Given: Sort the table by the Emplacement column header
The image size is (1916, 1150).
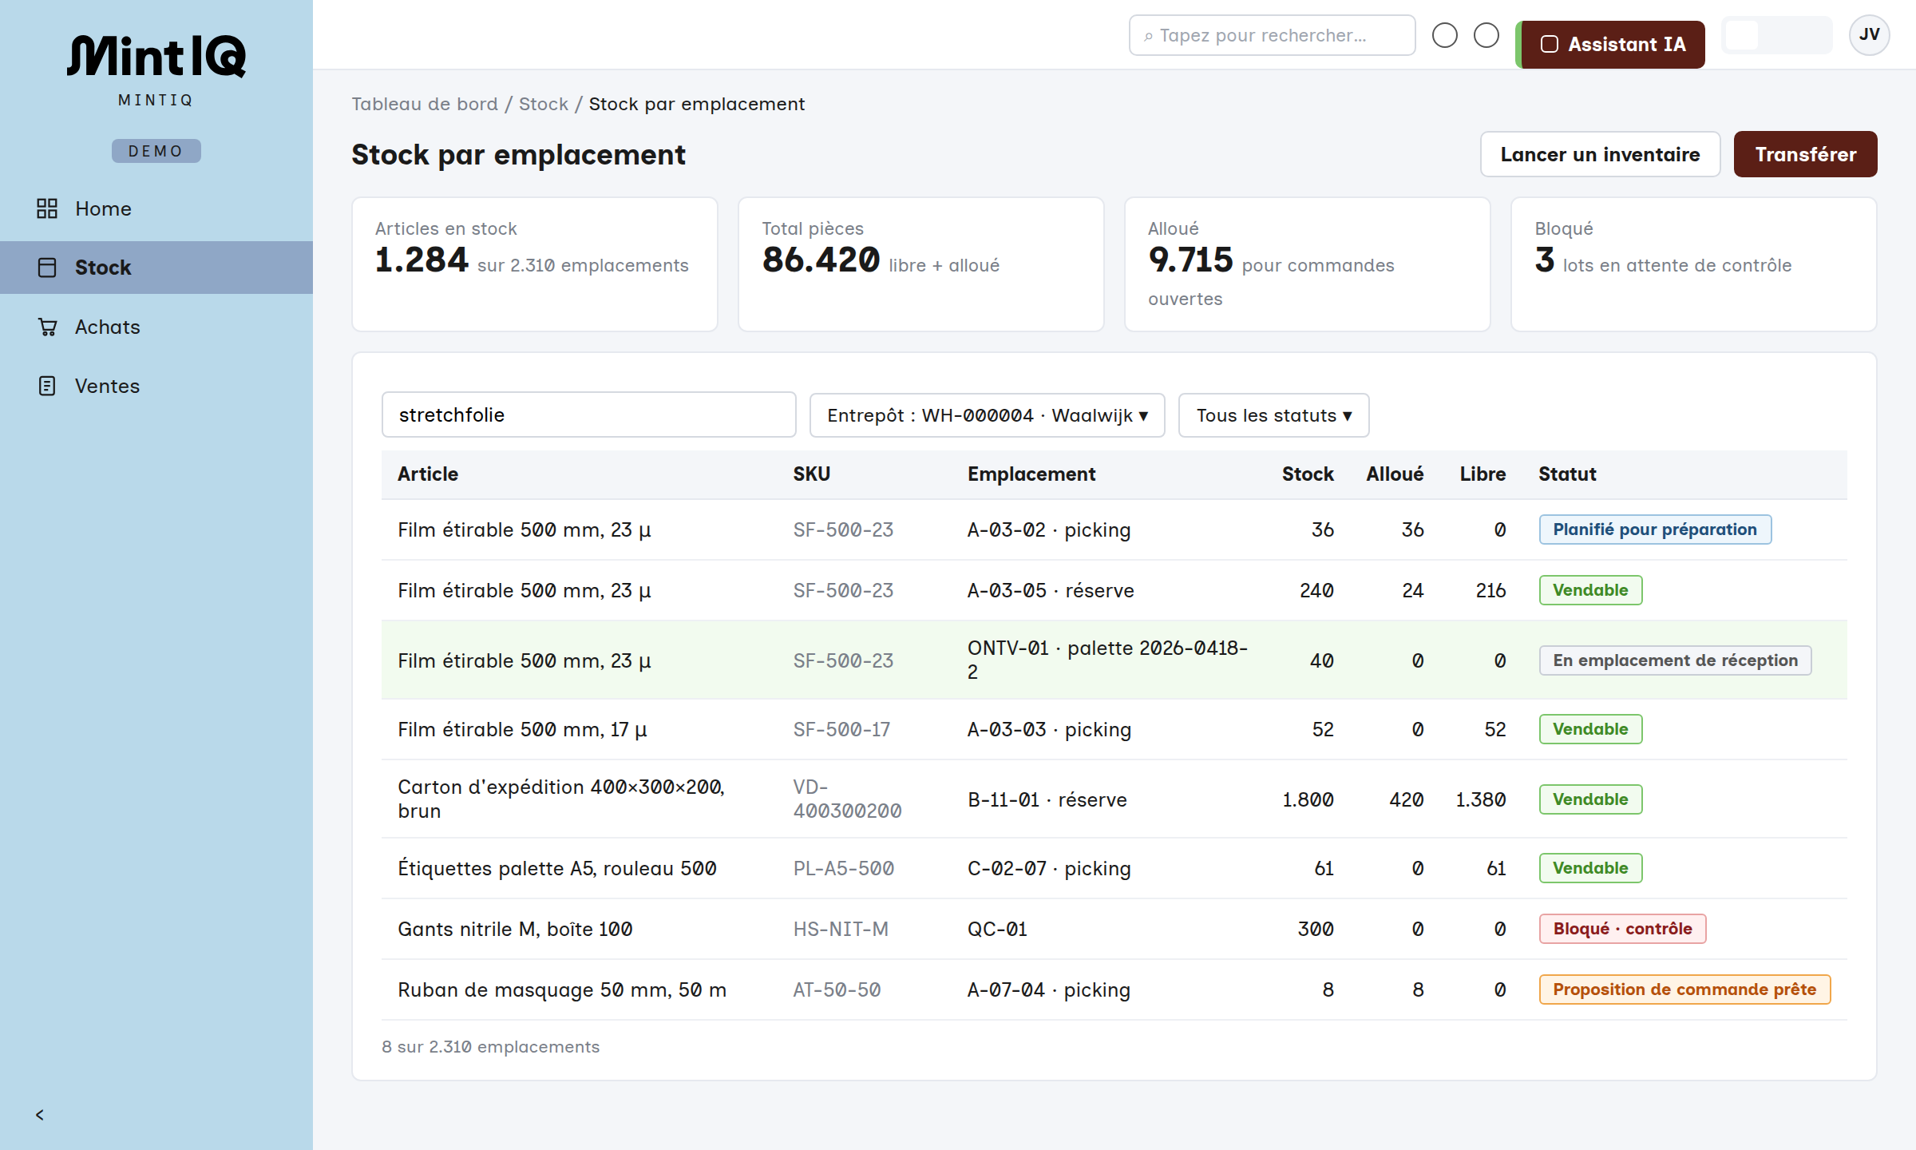Looking at the screenshot, I should click(x=1031, y=474).
